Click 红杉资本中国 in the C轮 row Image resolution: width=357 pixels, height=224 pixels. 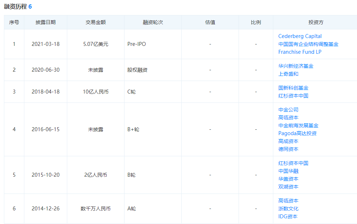(x=293, y=96)
